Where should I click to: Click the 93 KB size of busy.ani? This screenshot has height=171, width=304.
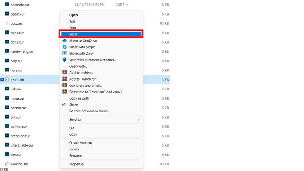pos(165,24)
